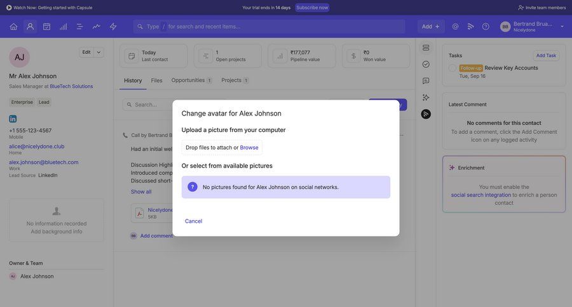Open the Add new item dropdown

click(x=431, y=27)
